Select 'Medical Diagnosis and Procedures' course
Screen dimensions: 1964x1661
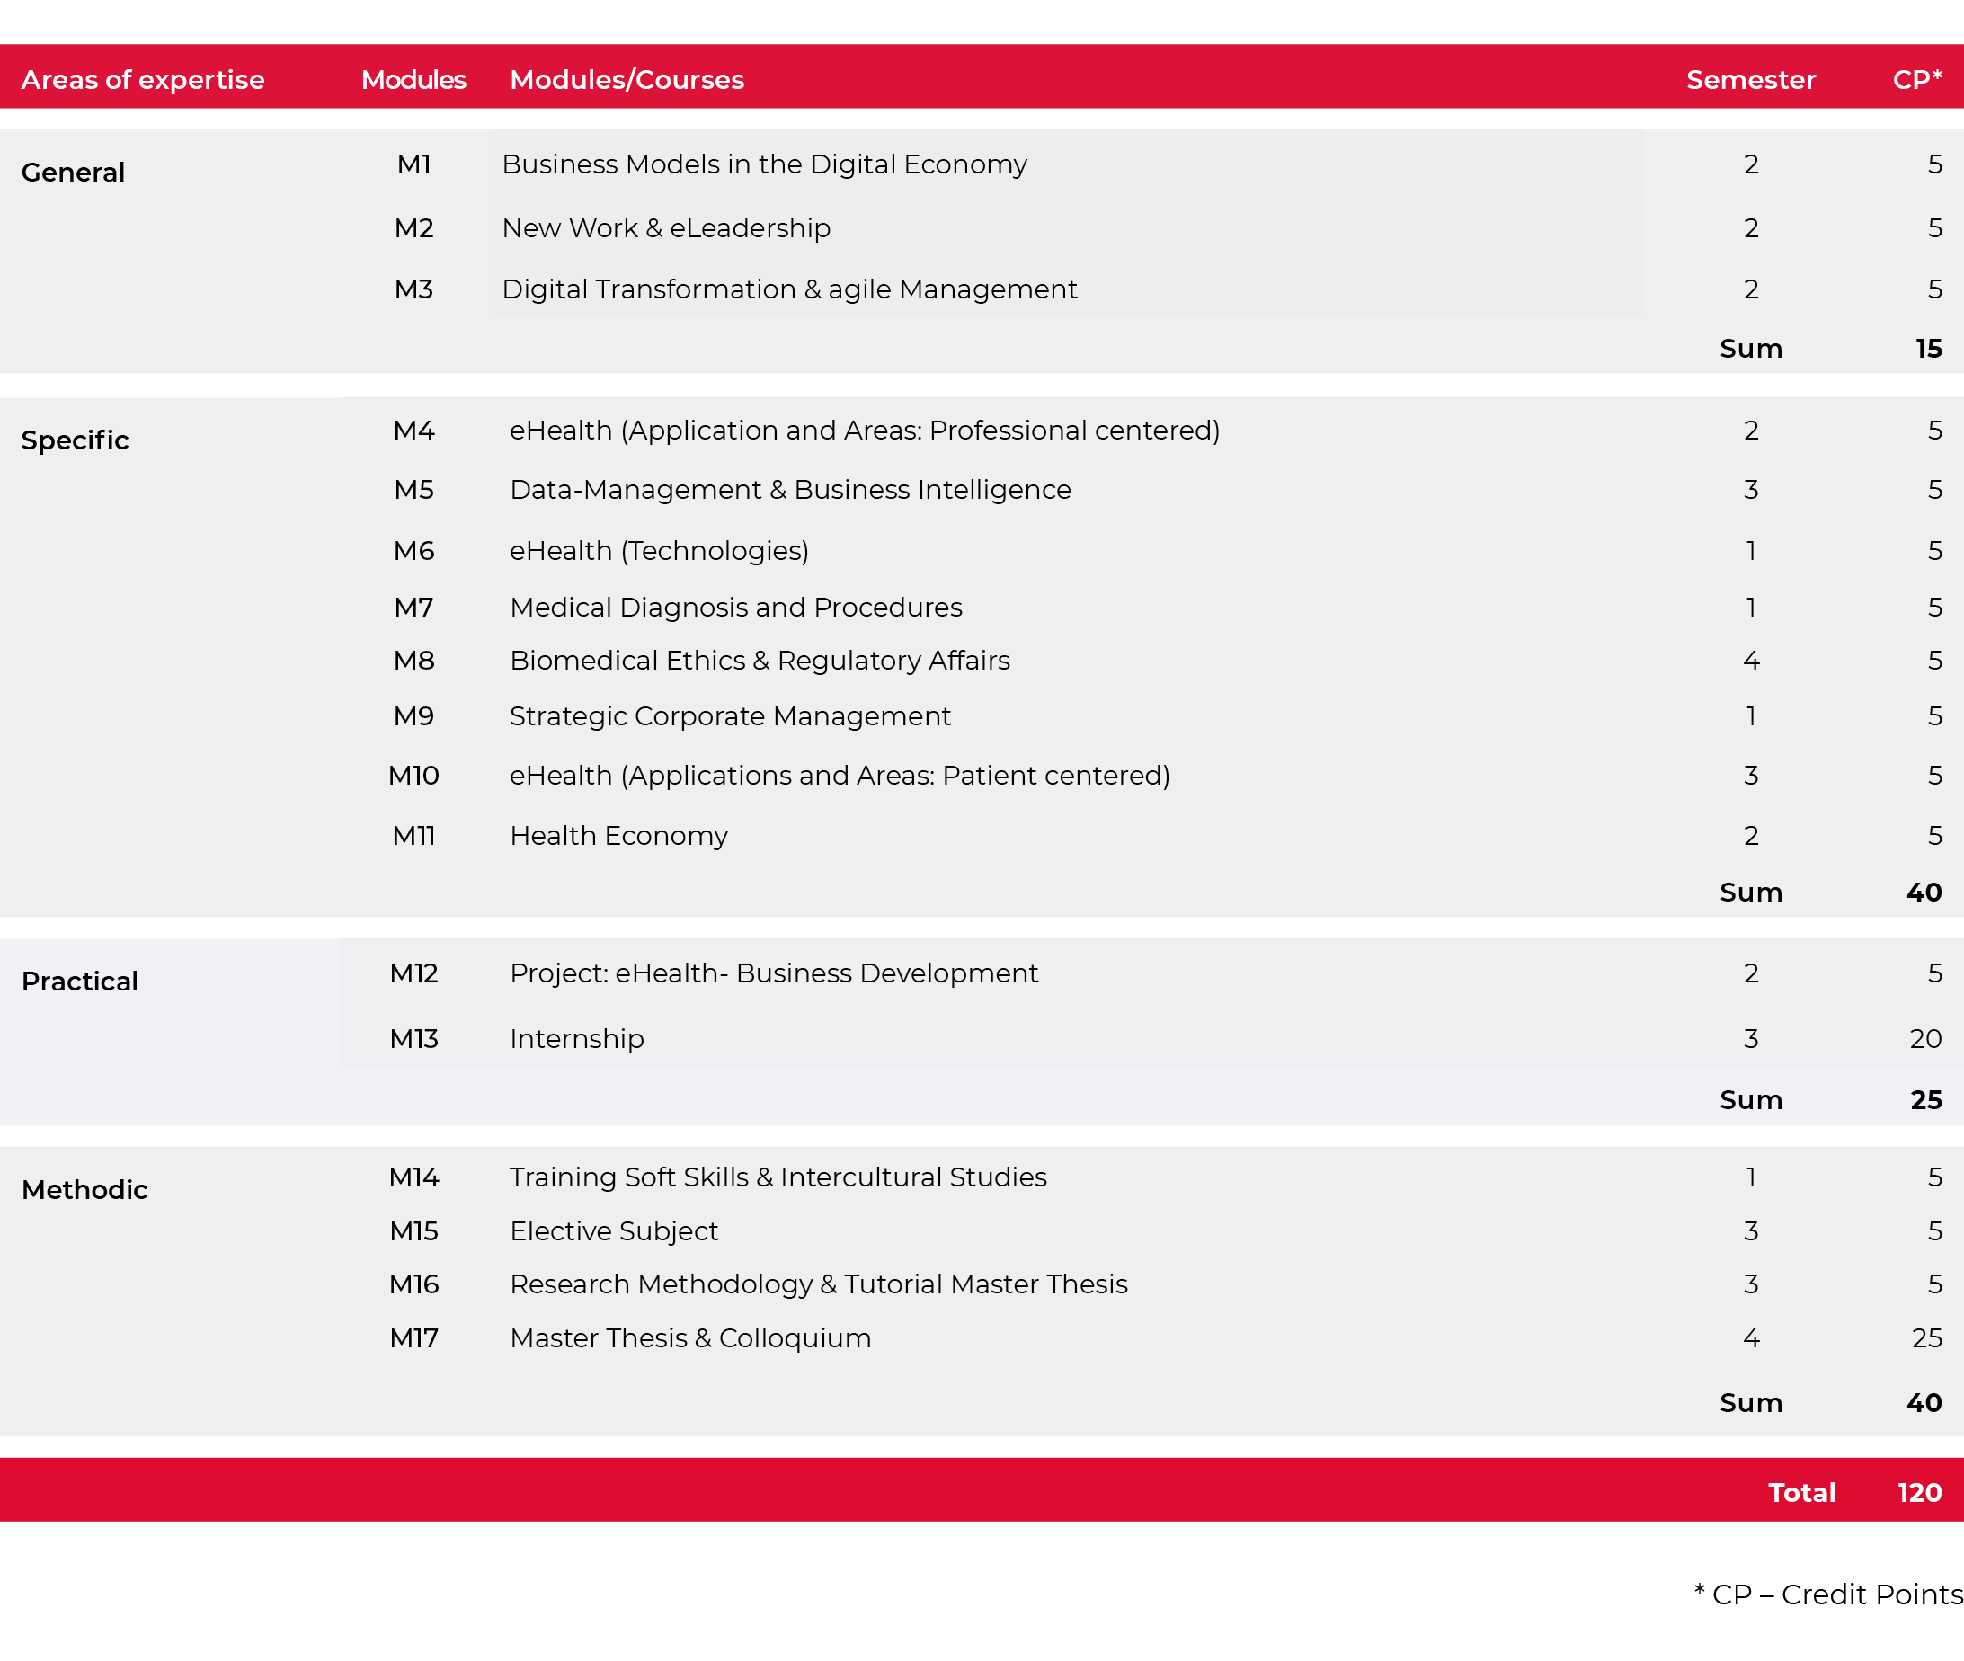point(735,608)
